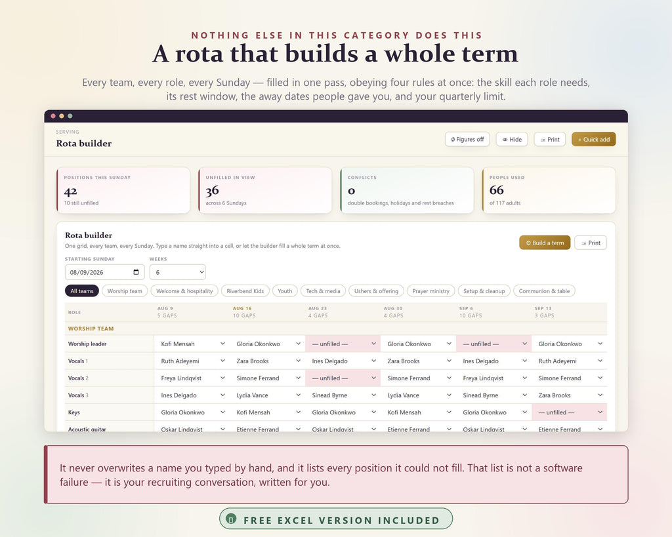The height and width of the screenshot is (537, 672).
Task: Click the Starting Sunday date field
Action: [104, 272]
